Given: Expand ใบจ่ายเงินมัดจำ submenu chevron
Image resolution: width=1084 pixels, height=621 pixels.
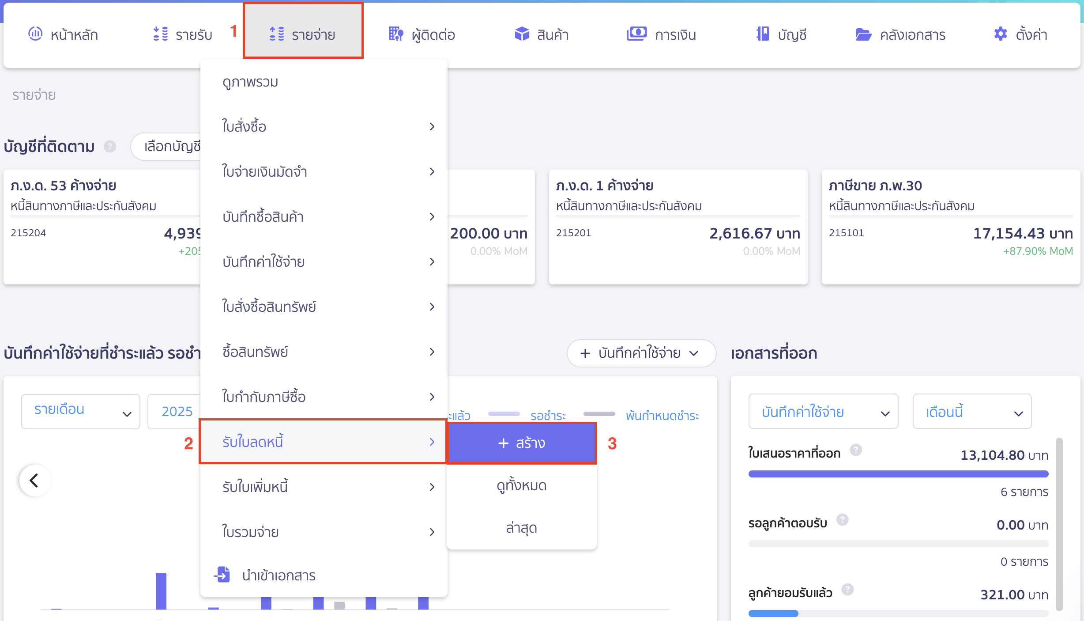Looking at the screenshot, I should (x=432, y=172).
